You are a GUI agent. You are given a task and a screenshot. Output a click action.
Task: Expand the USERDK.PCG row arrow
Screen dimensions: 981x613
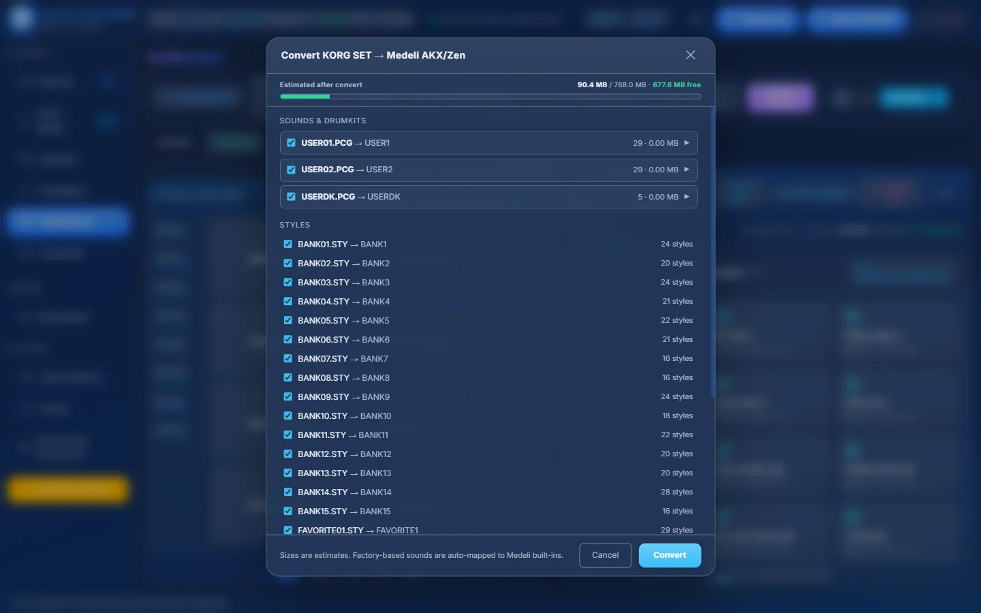click(687, 197)
